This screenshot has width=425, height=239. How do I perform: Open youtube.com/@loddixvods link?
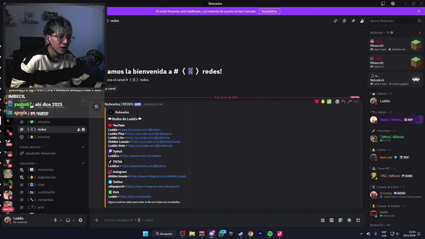(150, 146)
